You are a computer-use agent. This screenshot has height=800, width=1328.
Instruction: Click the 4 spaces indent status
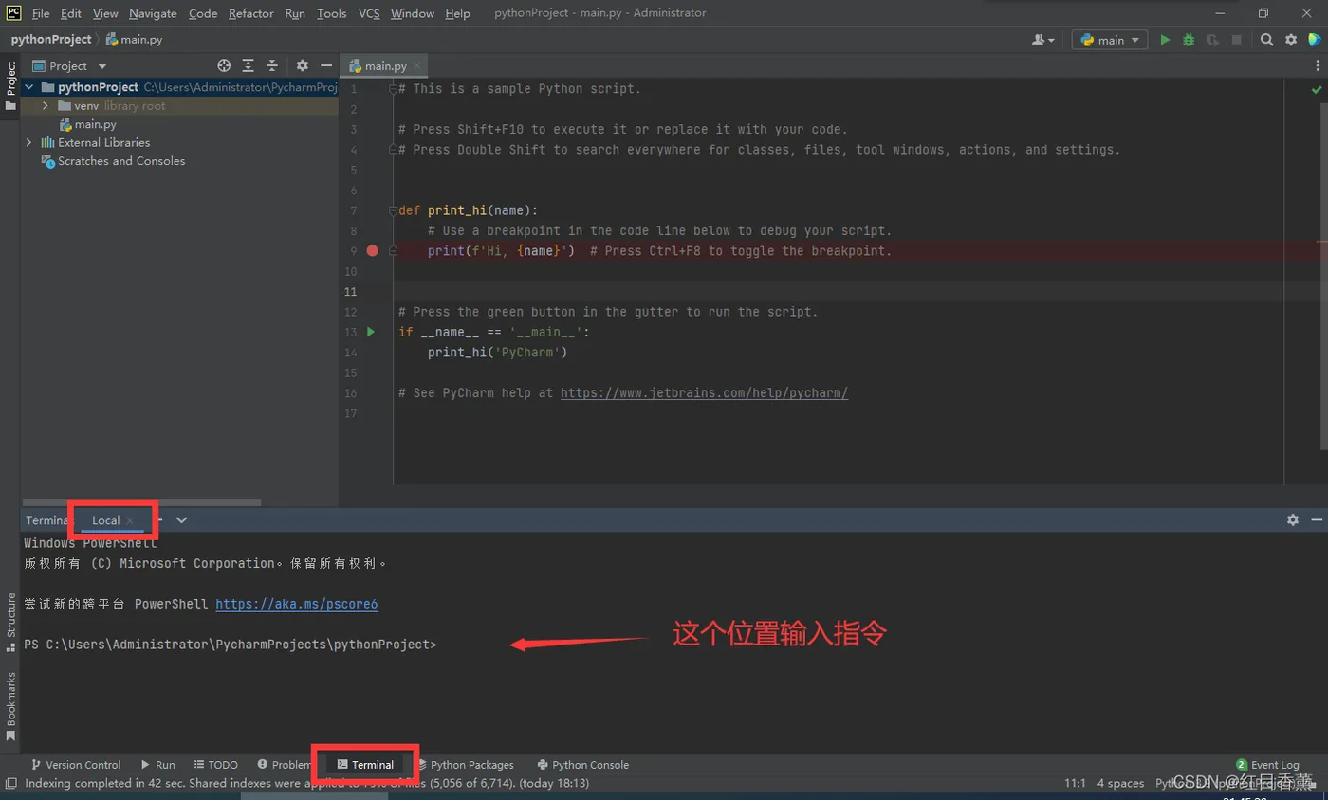[x=1121, y=784]
